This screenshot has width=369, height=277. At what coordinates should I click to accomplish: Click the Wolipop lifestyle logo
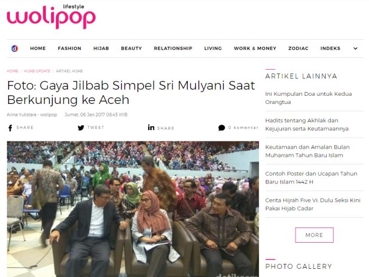[51, 17]
